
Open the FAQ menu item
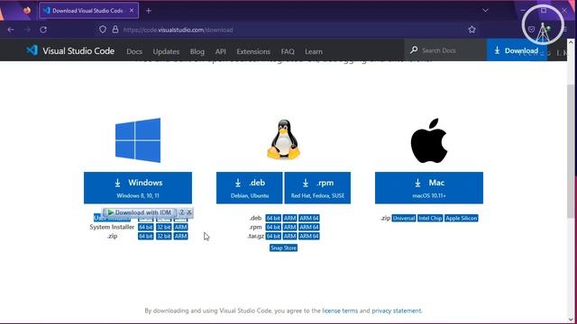click(288, 51)
